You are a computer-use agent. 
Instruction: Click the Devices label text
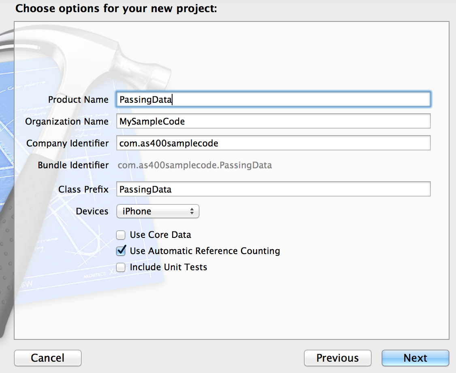(92, 211)
